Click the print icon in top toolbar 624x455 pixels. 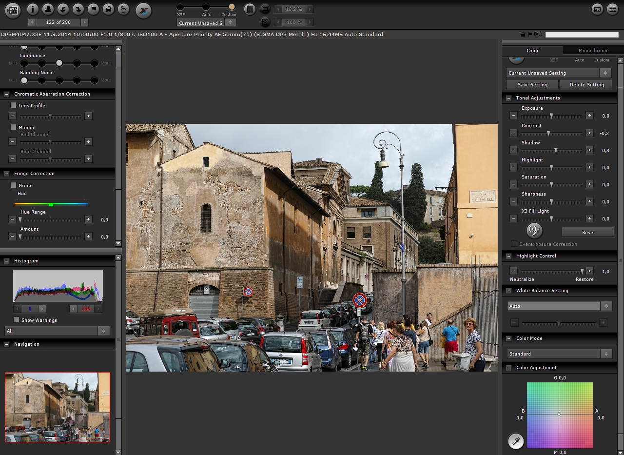(48, 9)
